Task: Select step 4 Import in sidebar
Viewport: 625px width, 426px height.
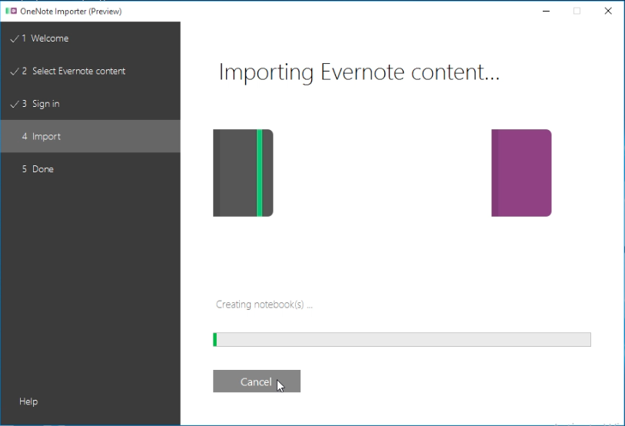Action: pos(91,136)
